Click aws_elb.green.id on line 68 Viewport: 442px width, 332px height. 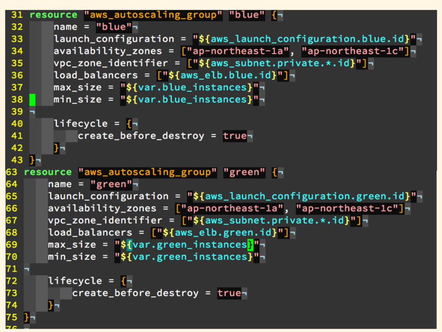click(223, 233)
